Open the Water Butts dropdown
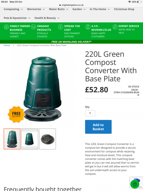 58,9
